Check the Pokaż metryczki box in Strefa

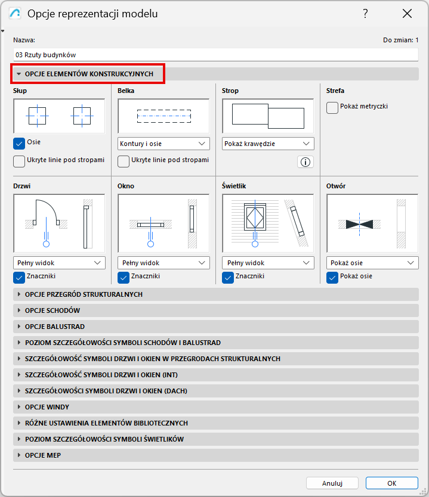332,107
